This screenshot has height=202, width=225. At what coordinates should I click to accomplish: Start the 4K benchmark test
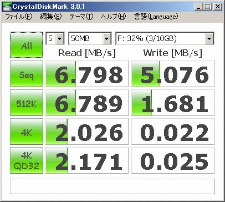click(x=27, y=132)
